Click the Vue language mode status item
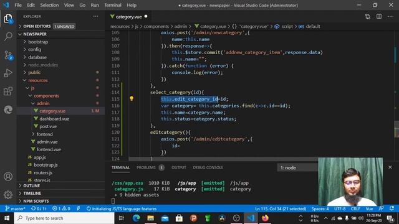 369,208
